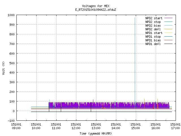Click the -100 y-axis tick label

point(11,121)
